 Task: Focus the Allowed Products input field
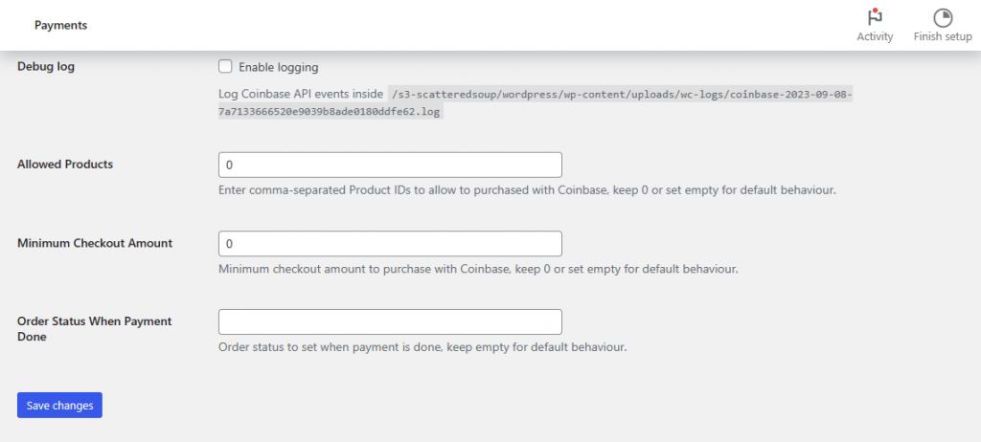point(390,165)
